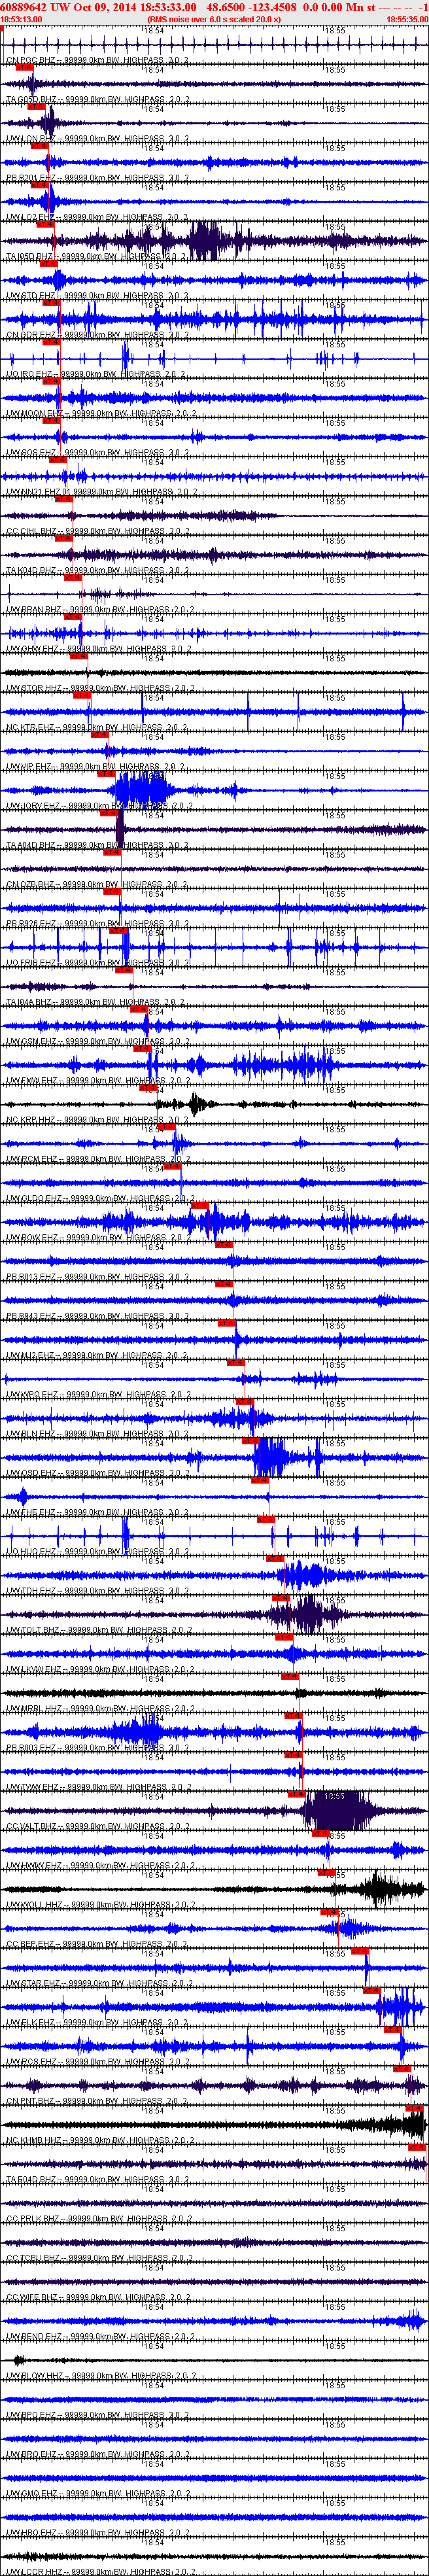Viewport: 429px width, 2576px height.
Task: Click the UW.ELK EHZ trace label
Action: click(x=98, y=2021)
